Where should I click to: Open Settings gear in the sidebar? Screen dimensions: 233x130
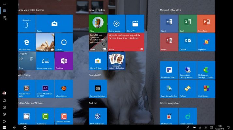click(4, 114)
